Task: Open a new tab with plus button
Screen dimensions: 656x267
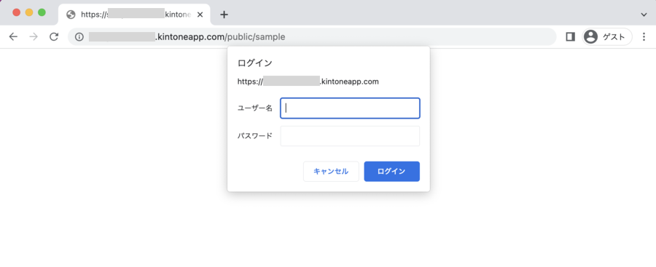Action: pos(224,15)
